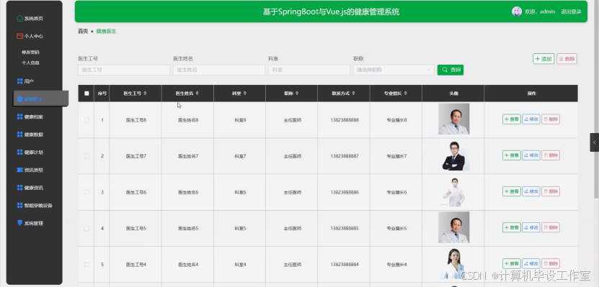The image size is (599, 287).
Task: Click the magnifier 查询 search button
Action: tap(451, 70)
